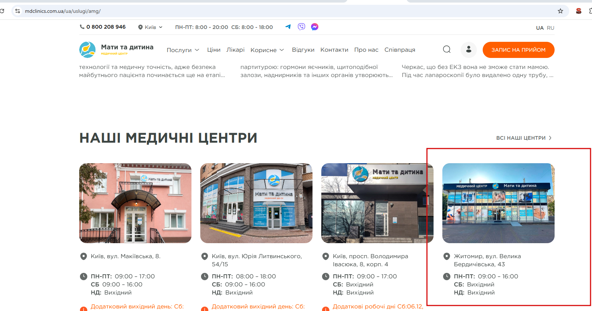
Task: Click the ПН-ПТ: 09:00 - 16:00 Житомир hours
Action: 486,277
